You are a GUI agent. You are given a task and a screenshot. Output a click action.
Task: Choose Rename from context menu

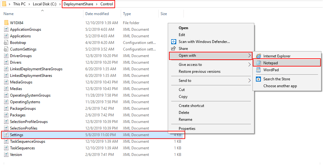185,120
